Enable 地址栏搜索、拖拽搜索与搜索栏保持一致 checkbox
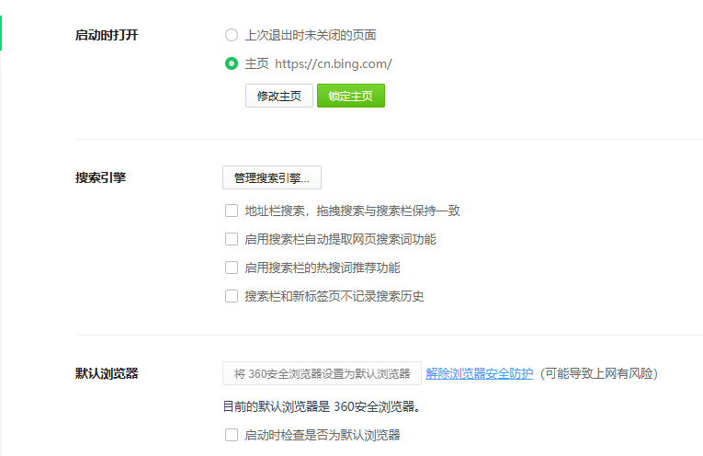The height and width of the screenshot is (456, 703). point(232,211)
